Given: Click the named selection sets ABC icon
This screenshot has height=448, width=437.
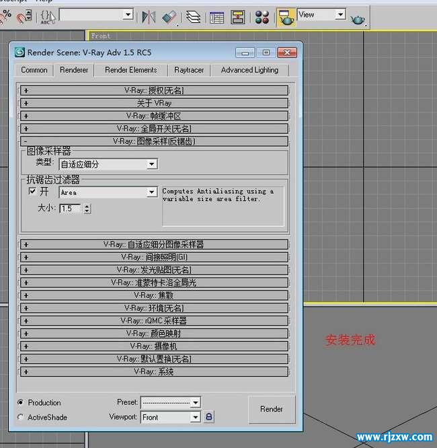Looking at the screenshot, I should [47, 17].
